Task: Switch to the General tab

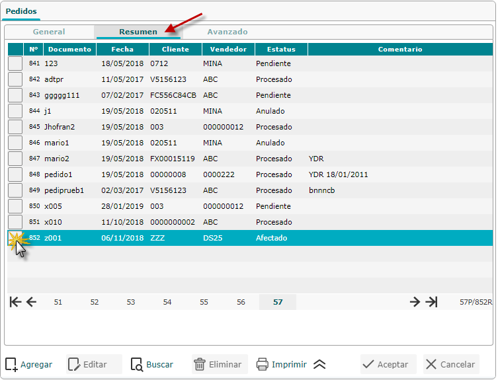Action: (49, 32)
